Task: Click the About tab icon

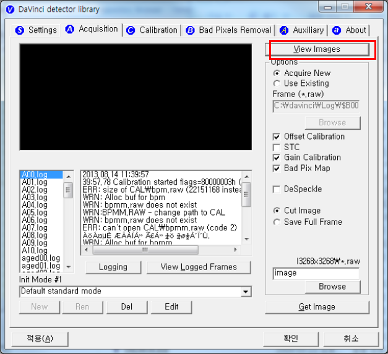Action: pos(337,30)
